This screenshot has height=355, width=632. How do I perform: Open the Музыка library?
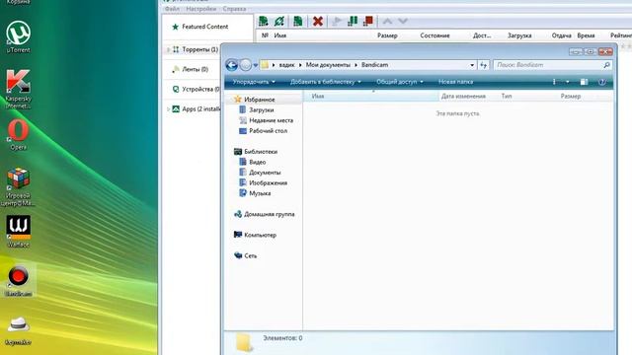[255, 193]
